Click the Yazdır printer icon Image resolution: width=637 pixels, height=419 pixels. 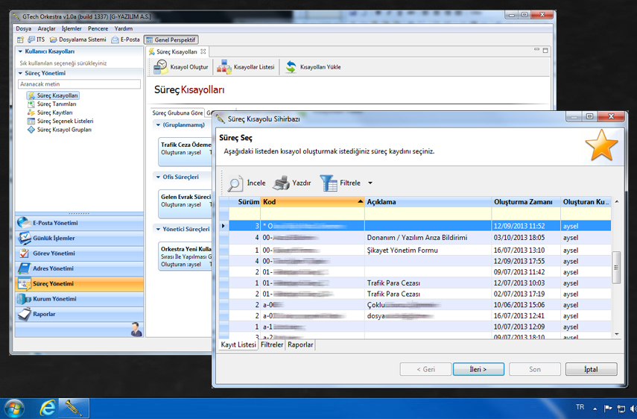(x=281, y=183)
